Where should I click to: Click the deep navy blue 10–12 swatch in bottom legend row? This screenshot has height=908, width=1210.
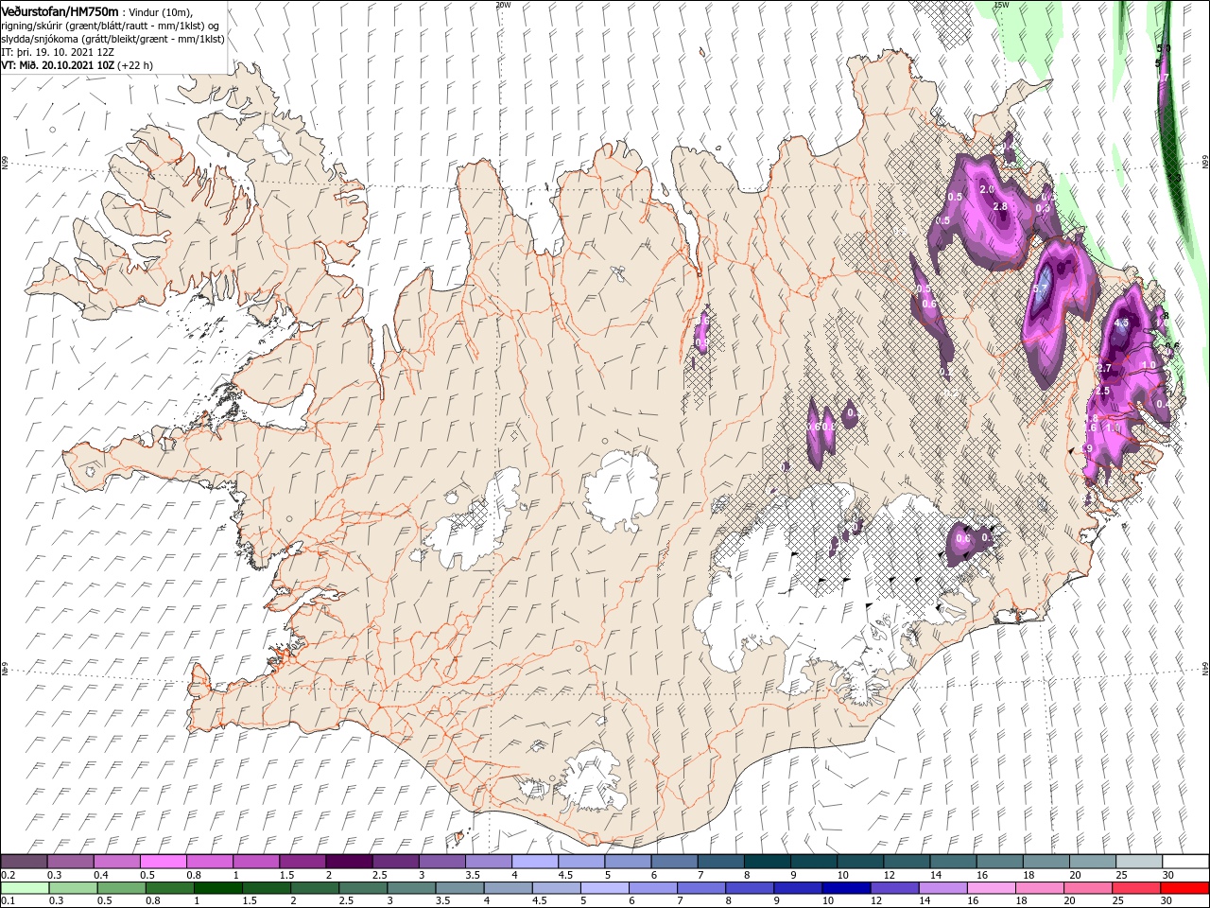(x=846, y=888)
